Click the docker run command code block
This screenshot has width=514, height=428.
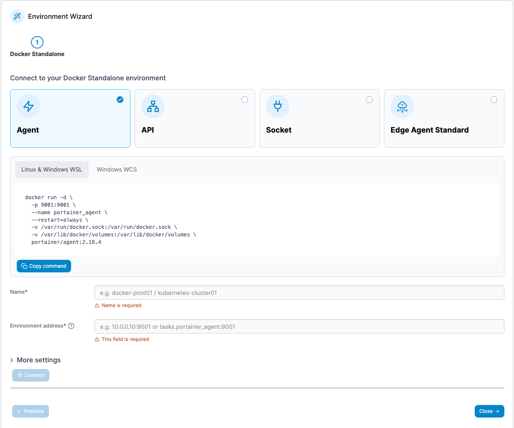click(257, 220)
